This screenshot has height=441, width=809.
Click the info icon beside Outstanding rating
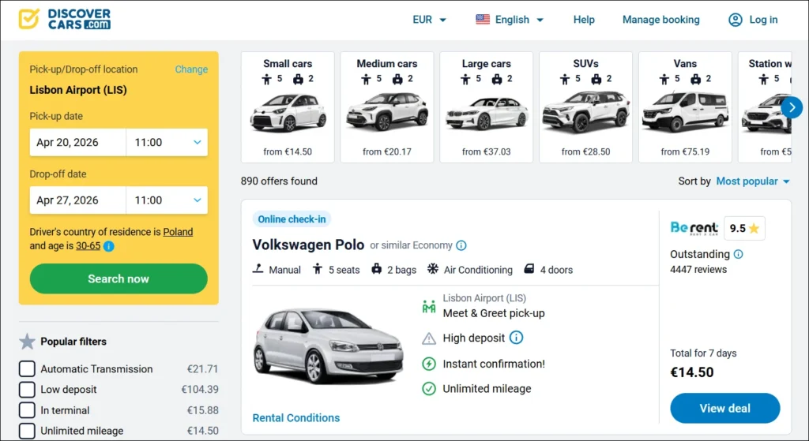click(739, 254)
